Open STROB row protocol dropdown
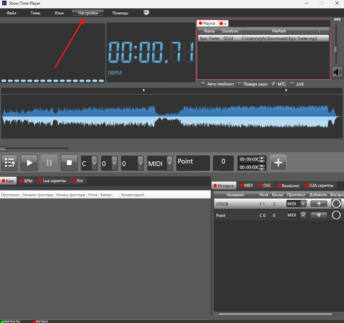This screenshot has height=323, width=344. coord(303,204)
